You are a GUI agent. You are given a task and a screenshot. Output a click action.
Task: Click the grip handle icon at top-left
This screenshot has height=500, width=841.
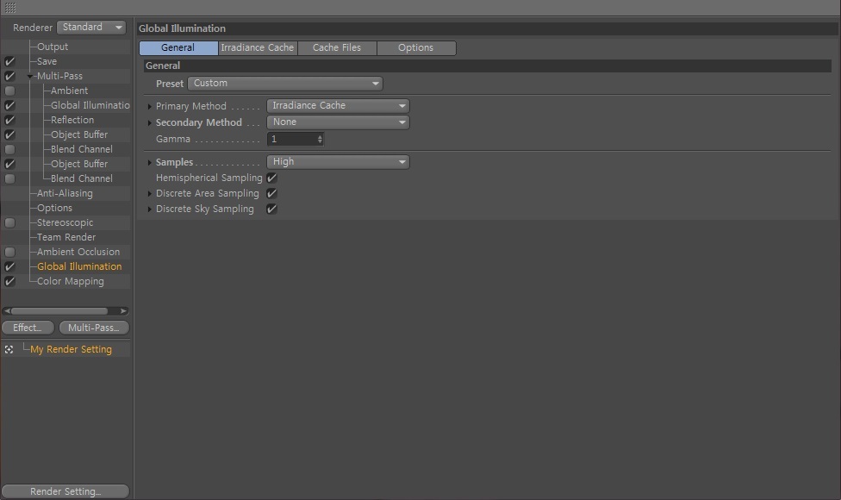pos(10,8)
